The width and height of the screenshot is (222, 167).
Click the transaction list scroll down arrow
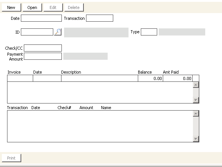[196, 139]
